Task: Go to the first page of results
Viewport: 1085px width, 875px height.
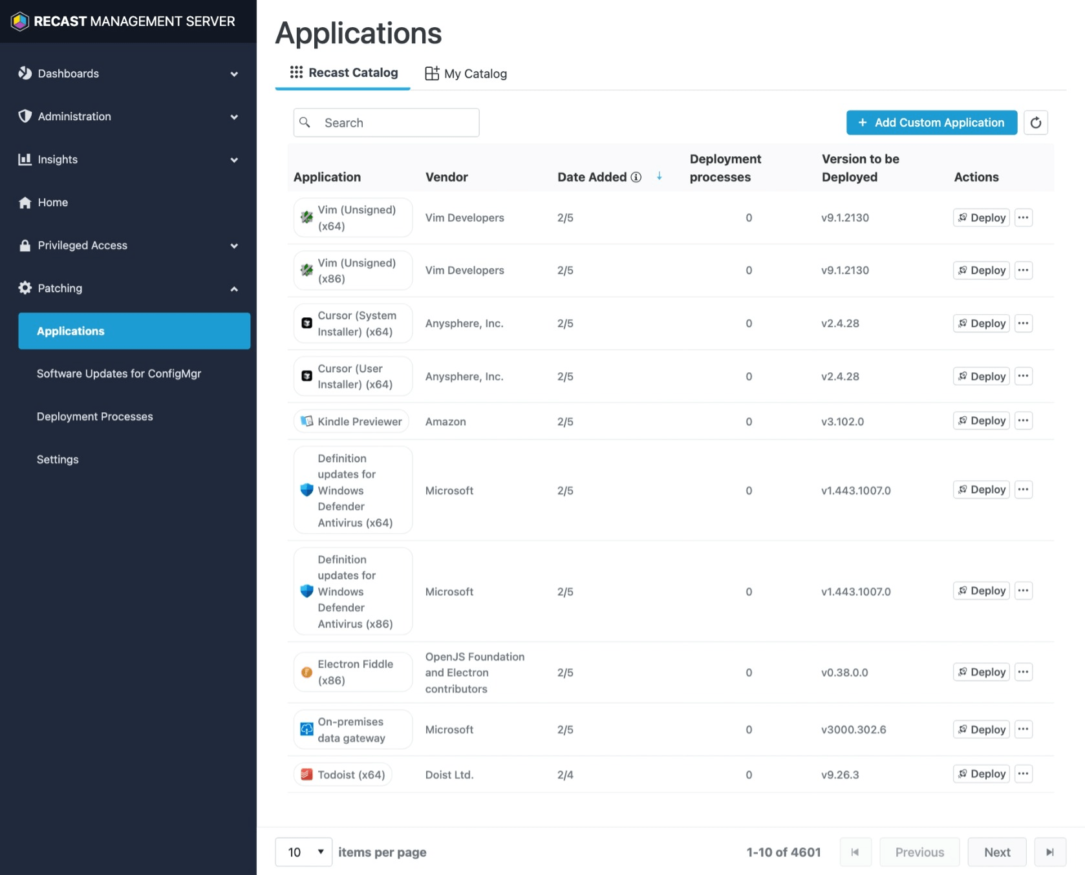Action: pyautogui.click(x=855, y=852)
